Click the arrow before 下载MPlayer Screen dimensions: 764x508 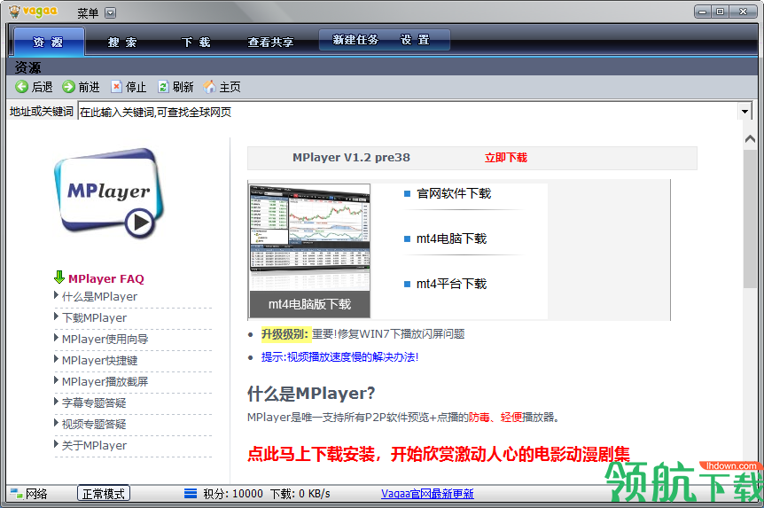(x=57, y=317)
